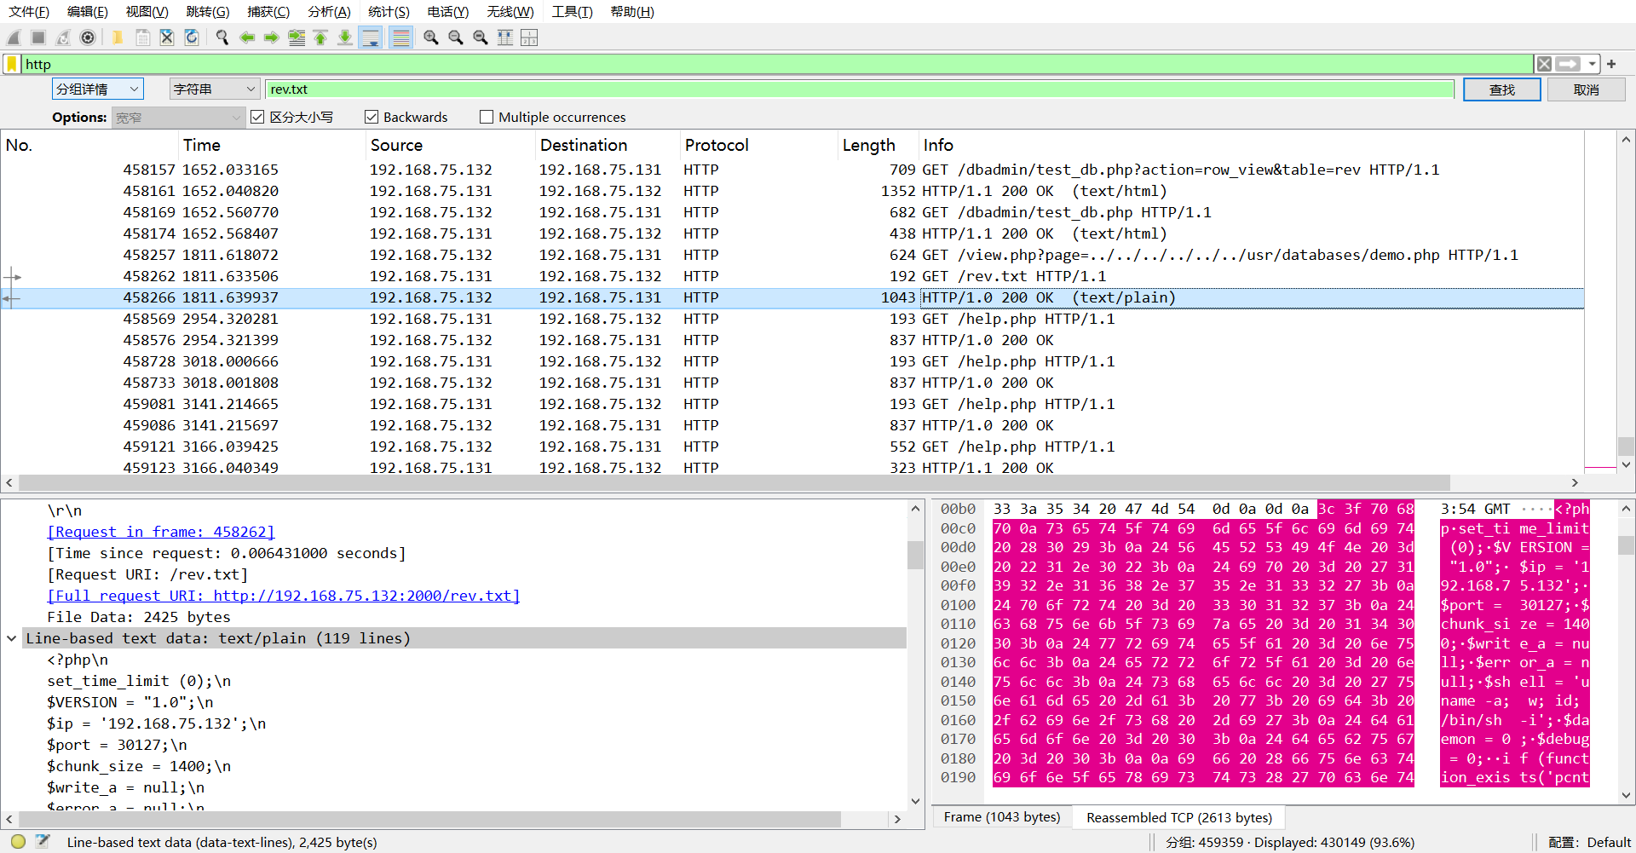The image size is (1636, 853).
Task: Collapse Line-based text data tree node
Action: click(x=12, y=638)
